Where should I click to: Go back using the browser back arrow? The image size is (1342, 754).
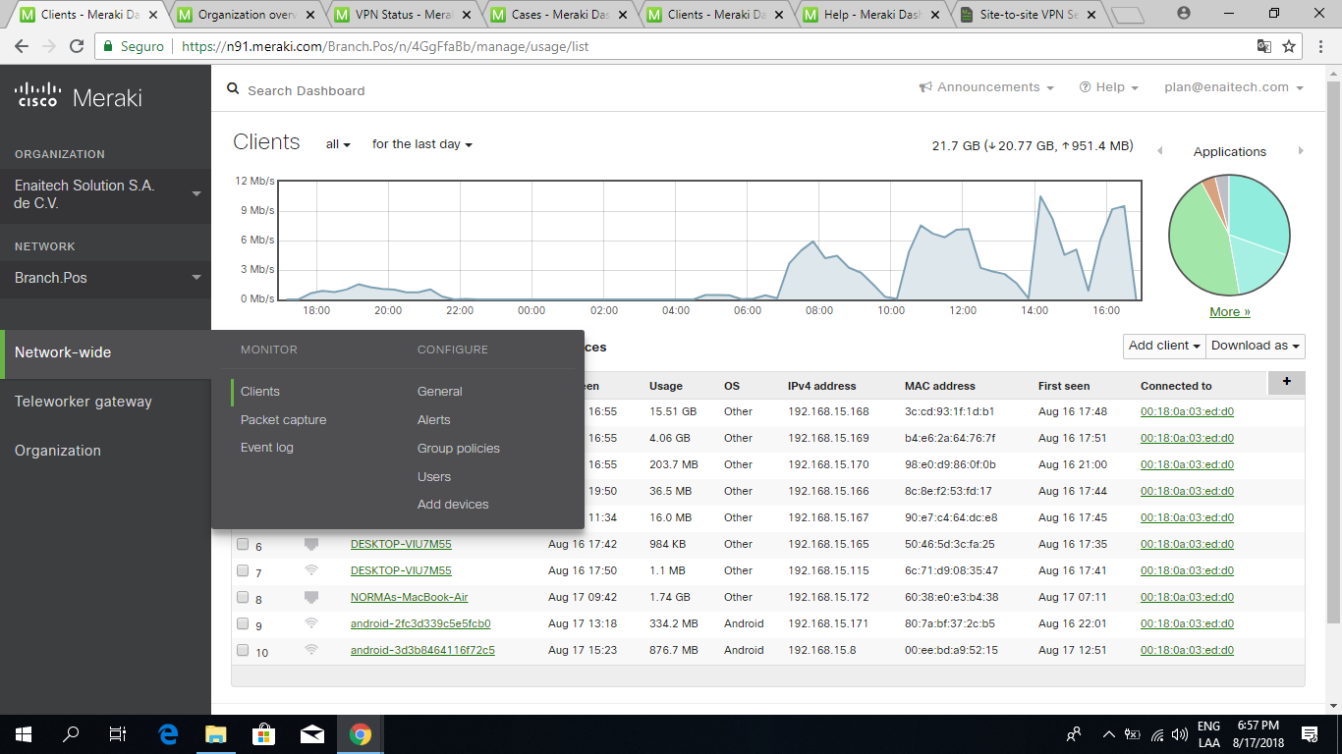22,46
